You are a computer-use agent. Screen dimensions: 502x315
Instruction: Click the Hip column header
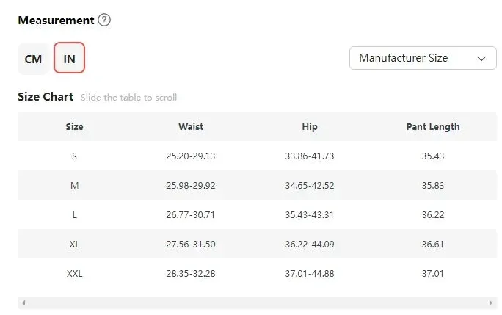point(310,126)
